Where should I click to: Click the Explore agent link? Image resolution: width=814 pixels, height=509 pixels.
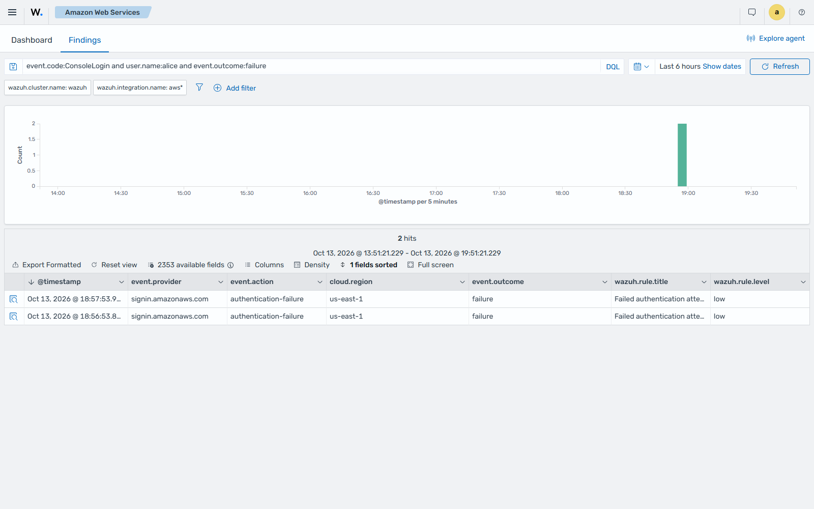776,38
